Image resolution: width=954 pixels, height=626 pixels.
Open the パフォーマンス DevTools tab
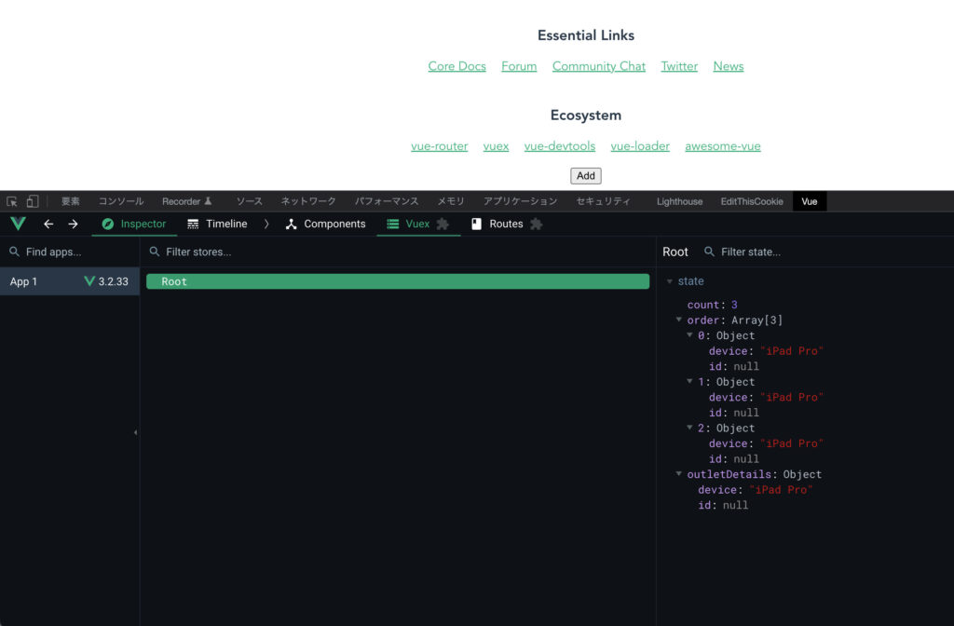pos(387,201)
